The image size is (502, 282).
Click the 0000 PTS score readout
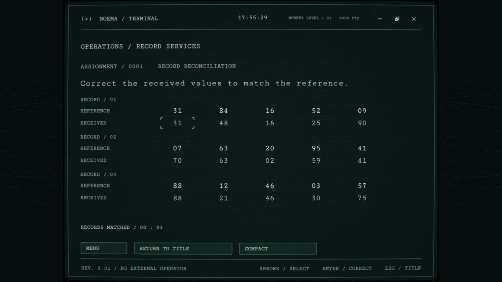pyautogui.click(x=349, y=18)
